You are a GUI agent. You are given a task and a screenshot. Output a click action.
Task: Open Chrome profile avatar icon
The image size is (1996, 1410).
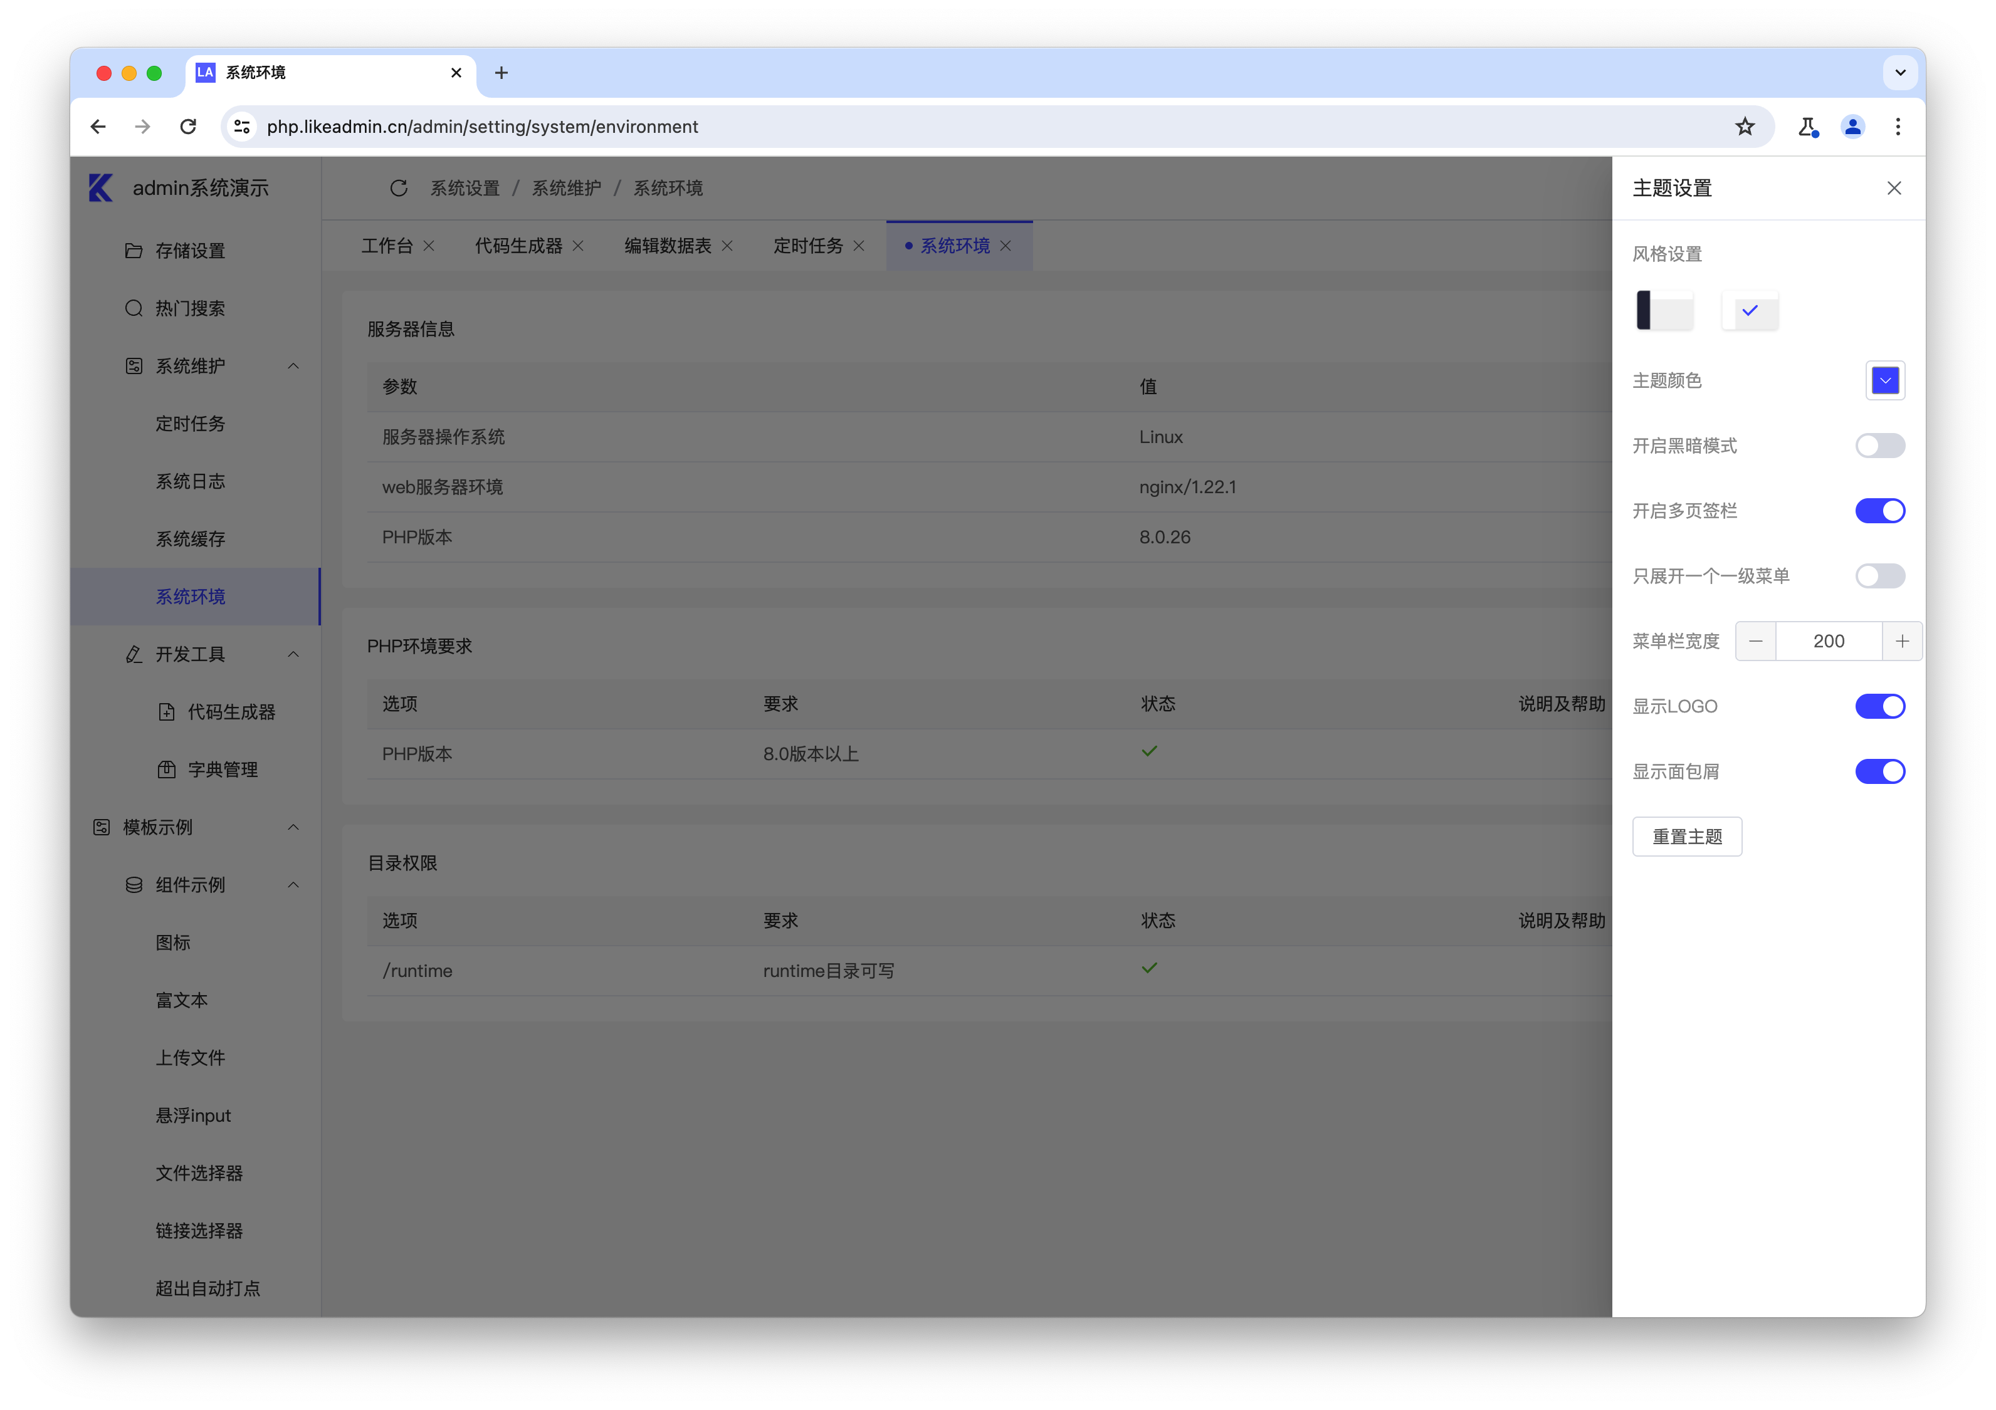[x=1852, y=127]
